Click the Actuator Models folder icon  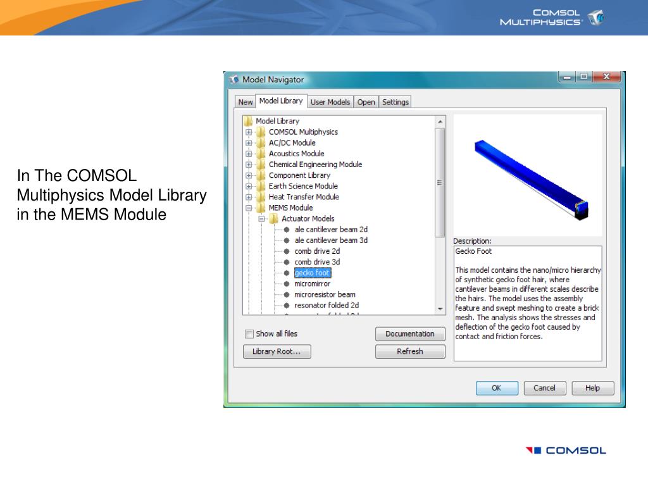[273, 218]
